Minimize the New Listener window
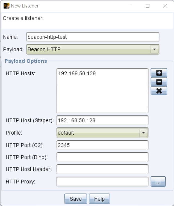 130,6
